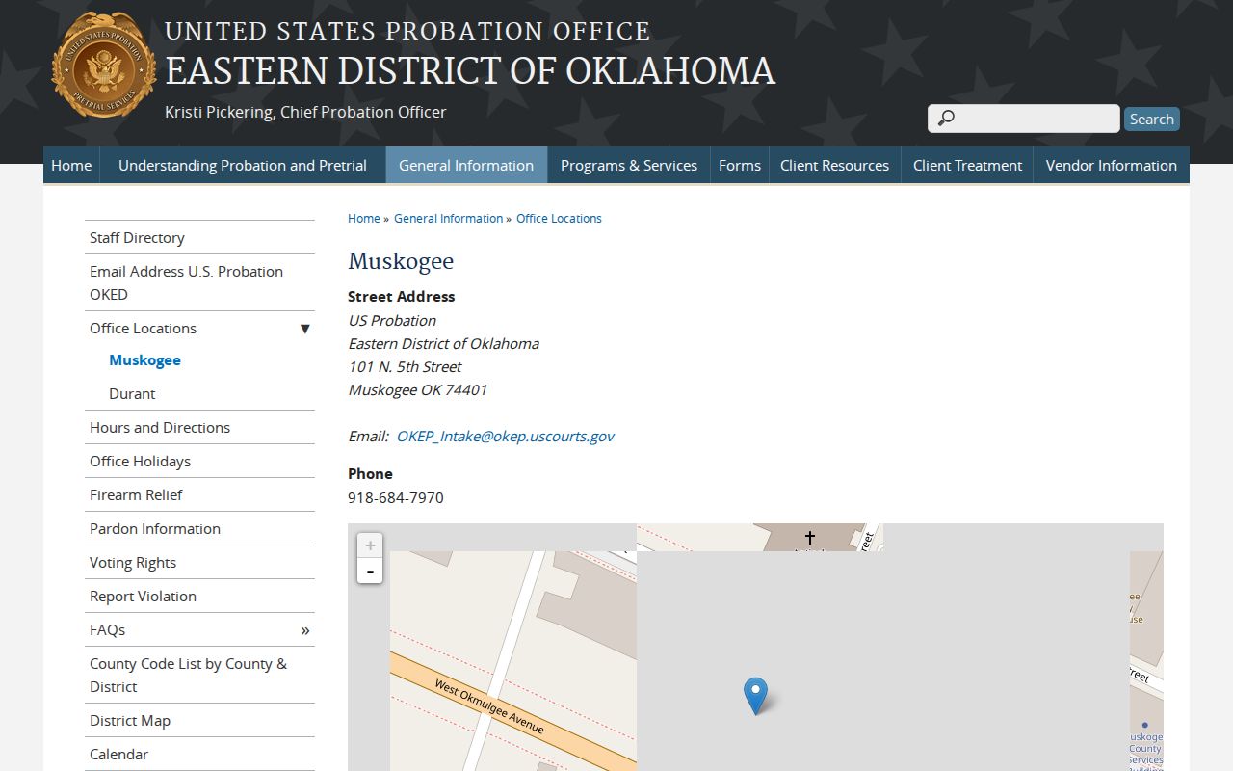1233x771 pixels.
Task: Open the Client Treatment menu
Action: 967,165
